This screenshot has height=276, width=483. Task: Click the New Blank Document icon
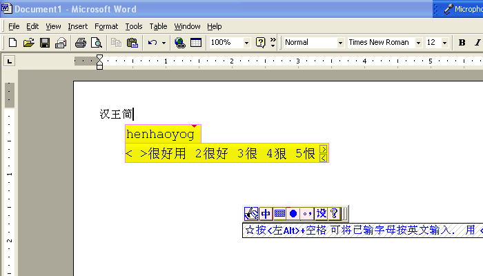pos(12,43)
